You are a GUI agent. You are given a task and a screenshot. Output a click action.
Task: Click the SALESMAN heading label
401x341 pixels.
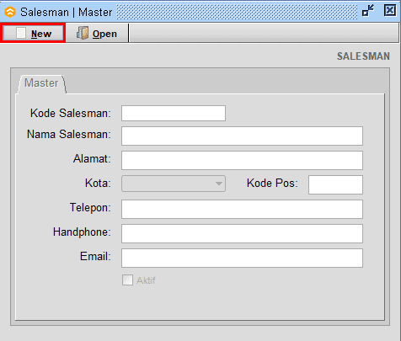point(363,56)
